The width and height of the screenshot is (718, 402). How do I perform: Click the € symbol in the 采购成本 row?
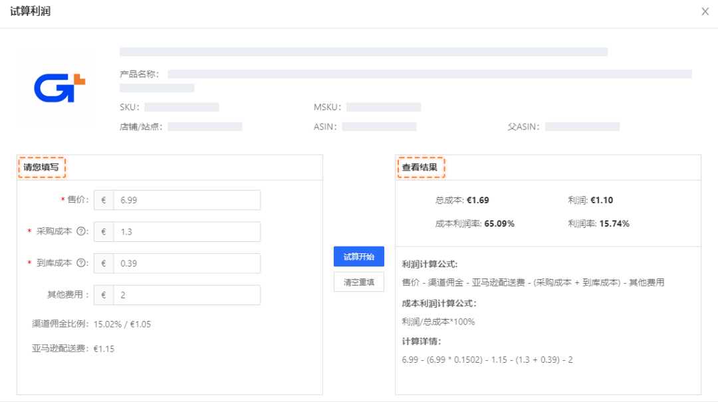click(x=103, y=231)
